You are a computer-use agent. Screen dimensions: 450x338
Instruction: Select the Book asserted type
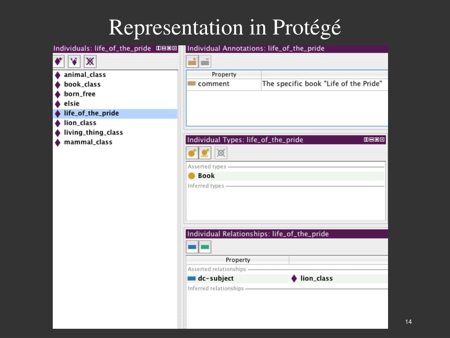286,176
